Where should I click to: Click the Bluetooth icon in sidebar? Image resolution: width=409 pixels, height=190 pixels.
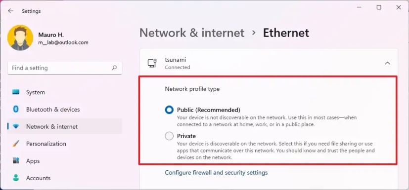pyautogui.click(x=16, y=110)
